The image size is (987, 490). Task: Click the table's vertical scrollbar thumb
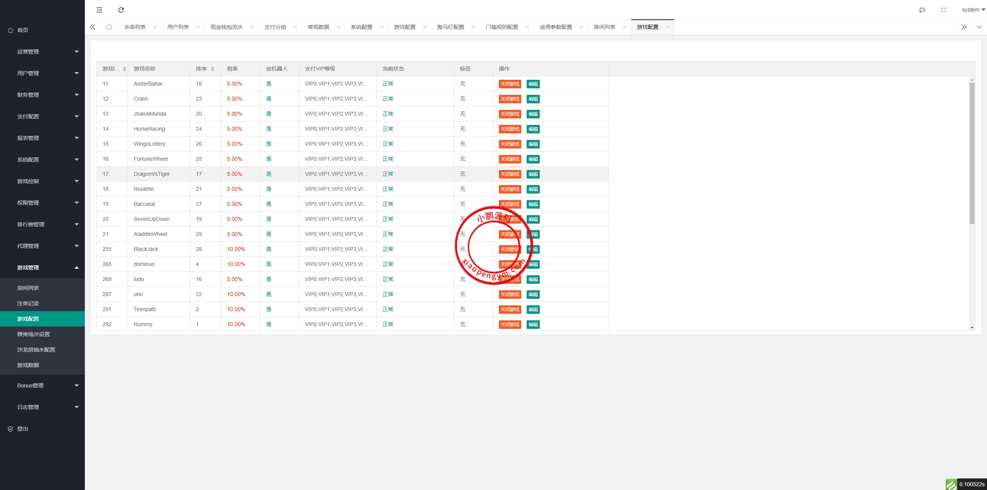click(972, 153)
